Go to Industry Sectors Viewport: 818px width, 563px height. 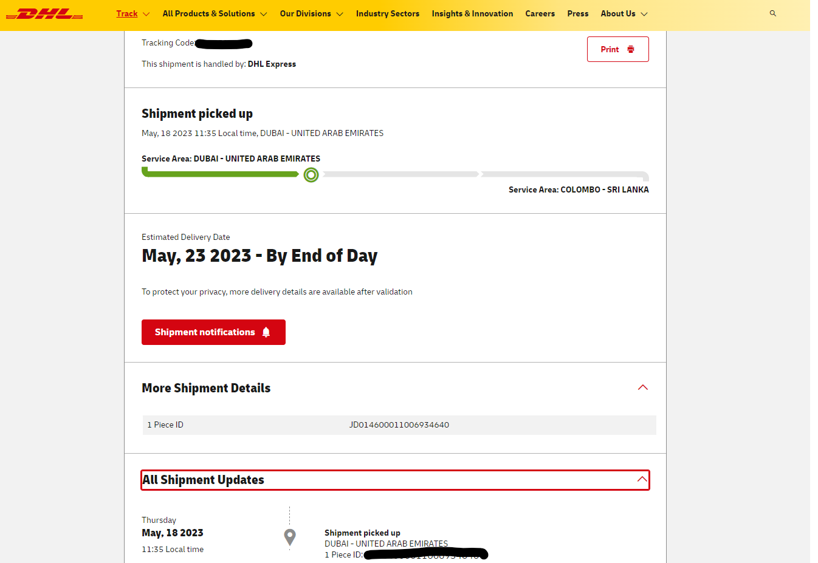(x=388, y=13)
